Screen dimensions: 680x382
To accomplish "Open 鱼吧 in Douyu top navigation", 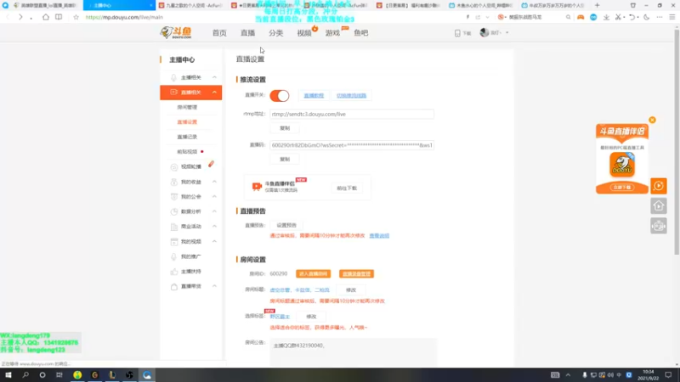I will tap(360, 33).
